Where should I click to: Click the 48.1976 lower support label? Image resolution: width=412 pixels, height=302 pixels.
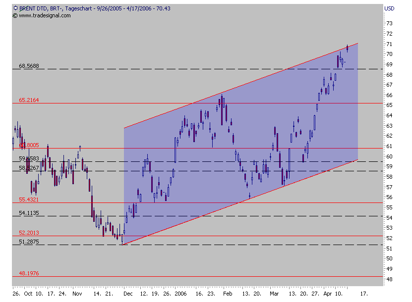(28, 273)
